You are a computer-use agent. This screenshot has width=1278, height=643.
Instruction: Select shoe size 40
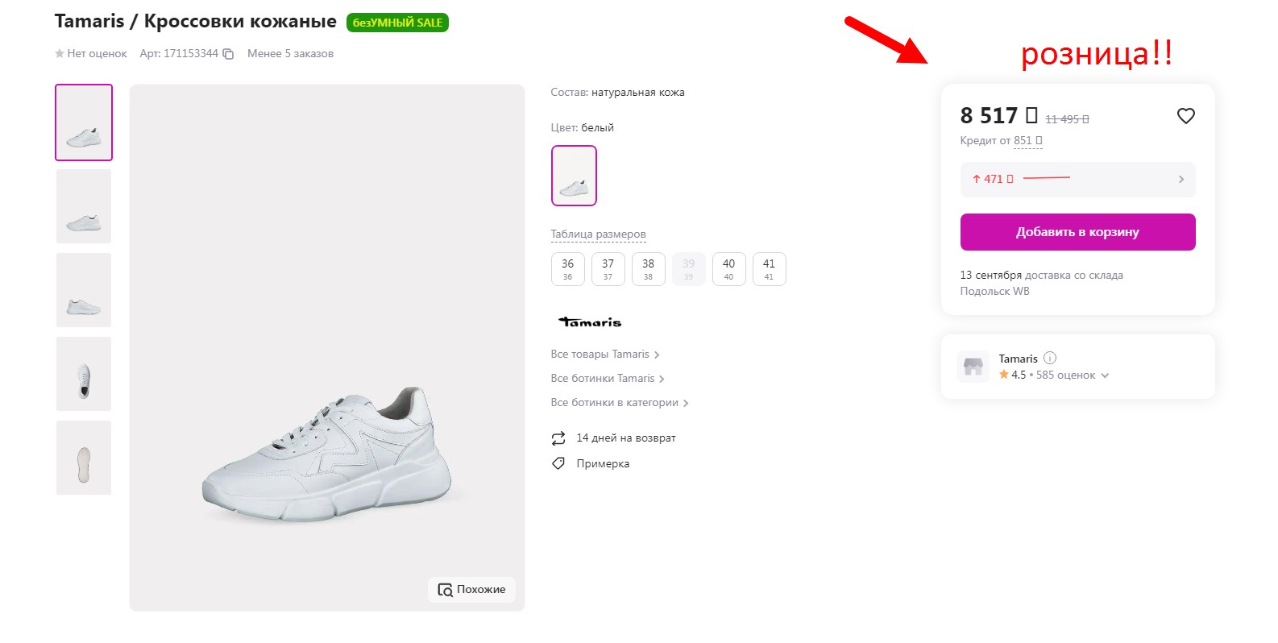coord(729,269)
